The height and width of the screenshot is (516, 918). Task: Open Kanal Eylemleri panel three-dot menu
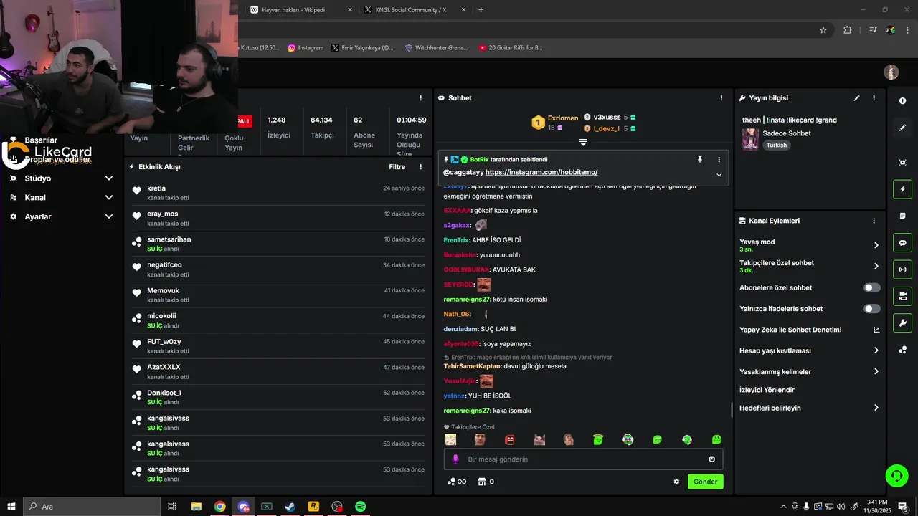pyautogui.click(x=874, y=221)
